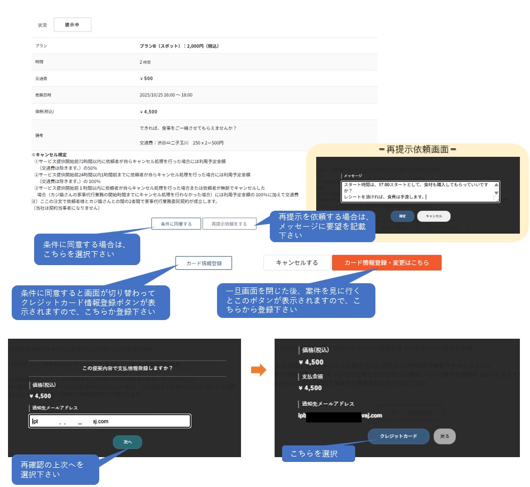The height and width of the screenshot is (487, 530).
Task: Click inside the メッセージ text area
Action: (x=416, y=191)
